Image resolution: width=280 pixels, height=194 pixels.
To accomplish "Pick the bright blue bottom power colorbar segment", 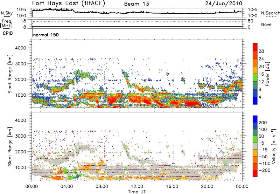I will point(255,101).
